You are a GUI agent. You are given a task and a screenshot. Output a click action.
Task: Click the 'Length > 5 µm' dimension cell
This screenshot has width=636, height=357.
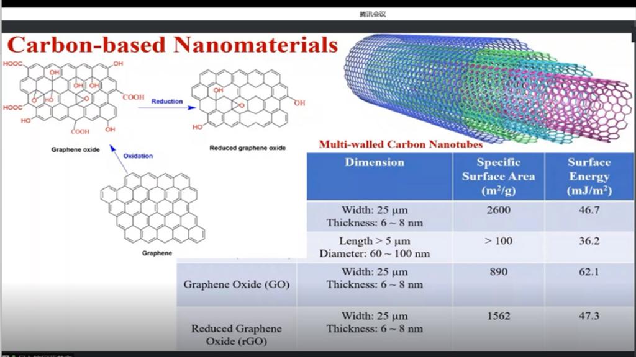(x=375, y=240)
